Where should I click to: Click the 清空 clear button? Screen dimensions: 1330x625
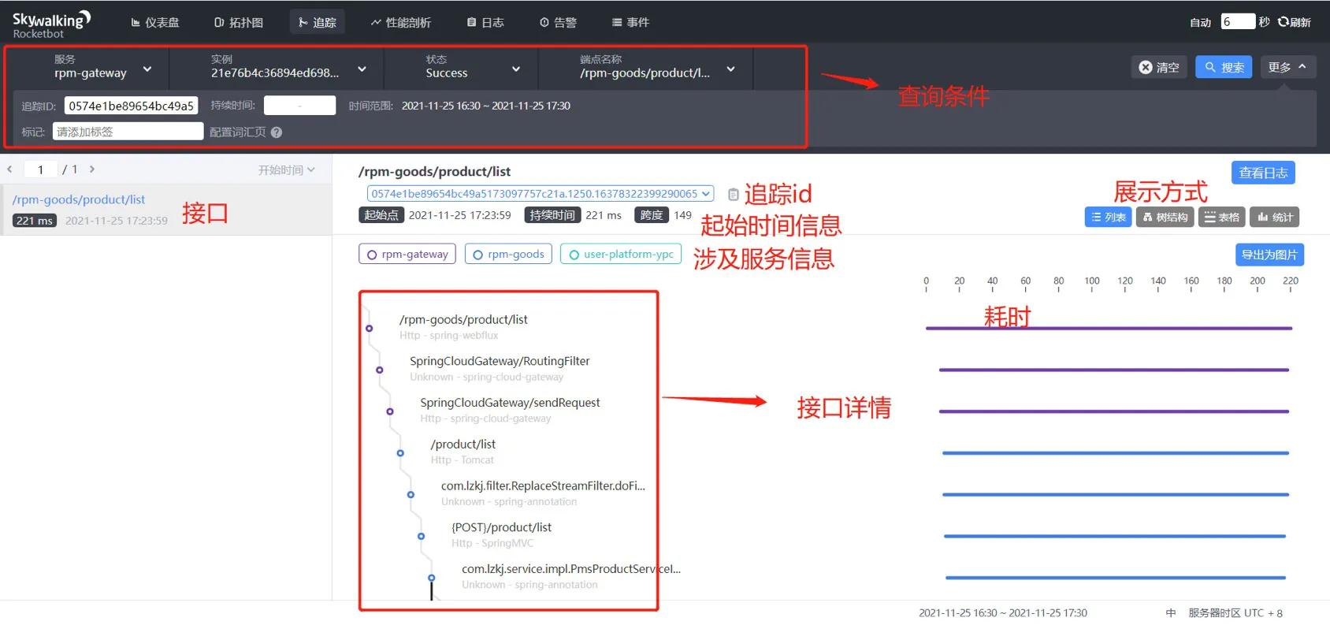[1159, 67]
